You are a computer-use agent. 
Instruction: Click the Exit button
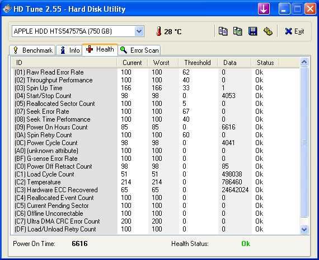(294, 31)
